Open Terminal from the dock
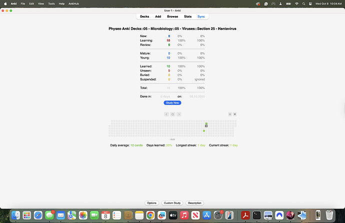345x223 pixels. pos(256,215)
